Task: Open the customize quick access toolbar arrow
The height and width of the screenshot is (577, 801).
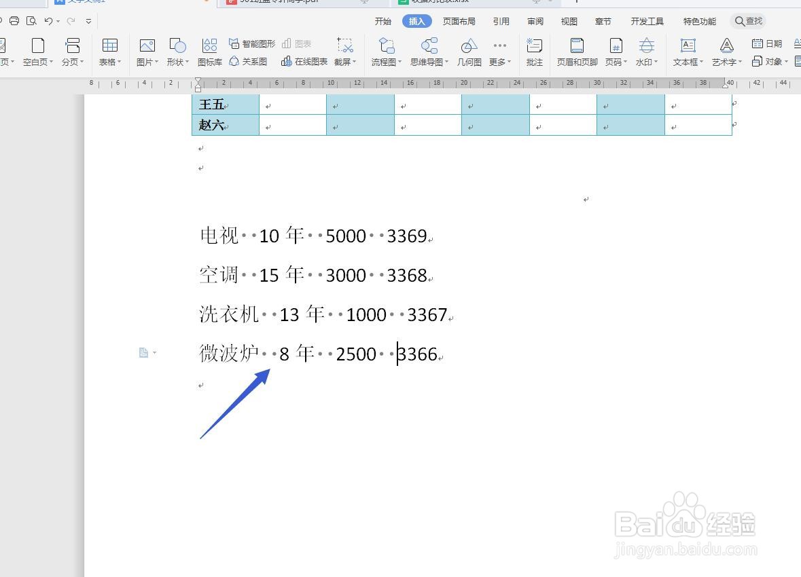Action: point(88,22)
